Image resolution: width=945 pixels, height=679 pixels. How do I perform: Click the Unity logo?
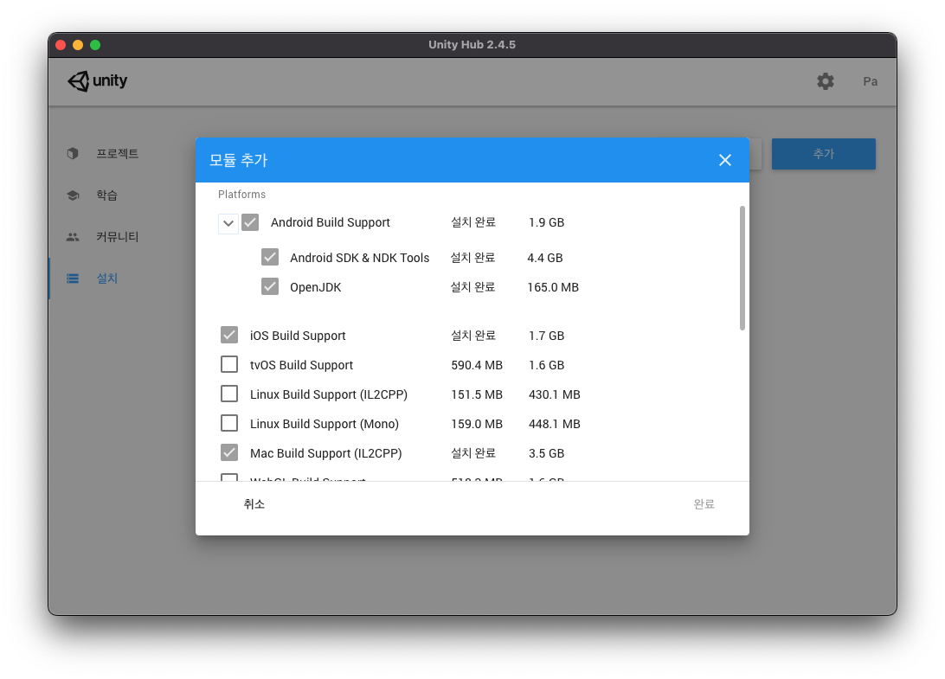(x=97, y=80)
